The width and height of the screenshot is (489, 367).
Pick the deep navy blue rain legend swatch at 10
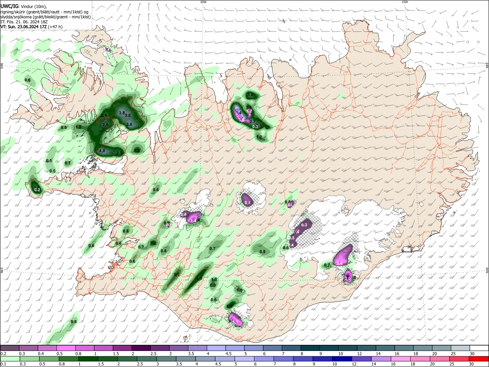click(341, 359)
